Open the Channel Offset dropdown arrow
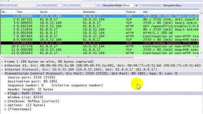 (64, 5)
